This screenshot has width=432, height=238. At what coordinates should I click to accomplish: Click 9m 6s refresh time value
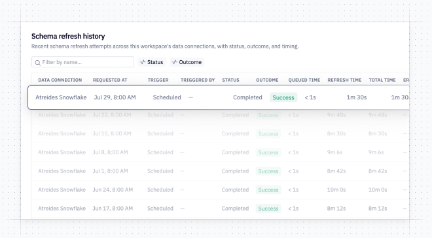(334, 152)
